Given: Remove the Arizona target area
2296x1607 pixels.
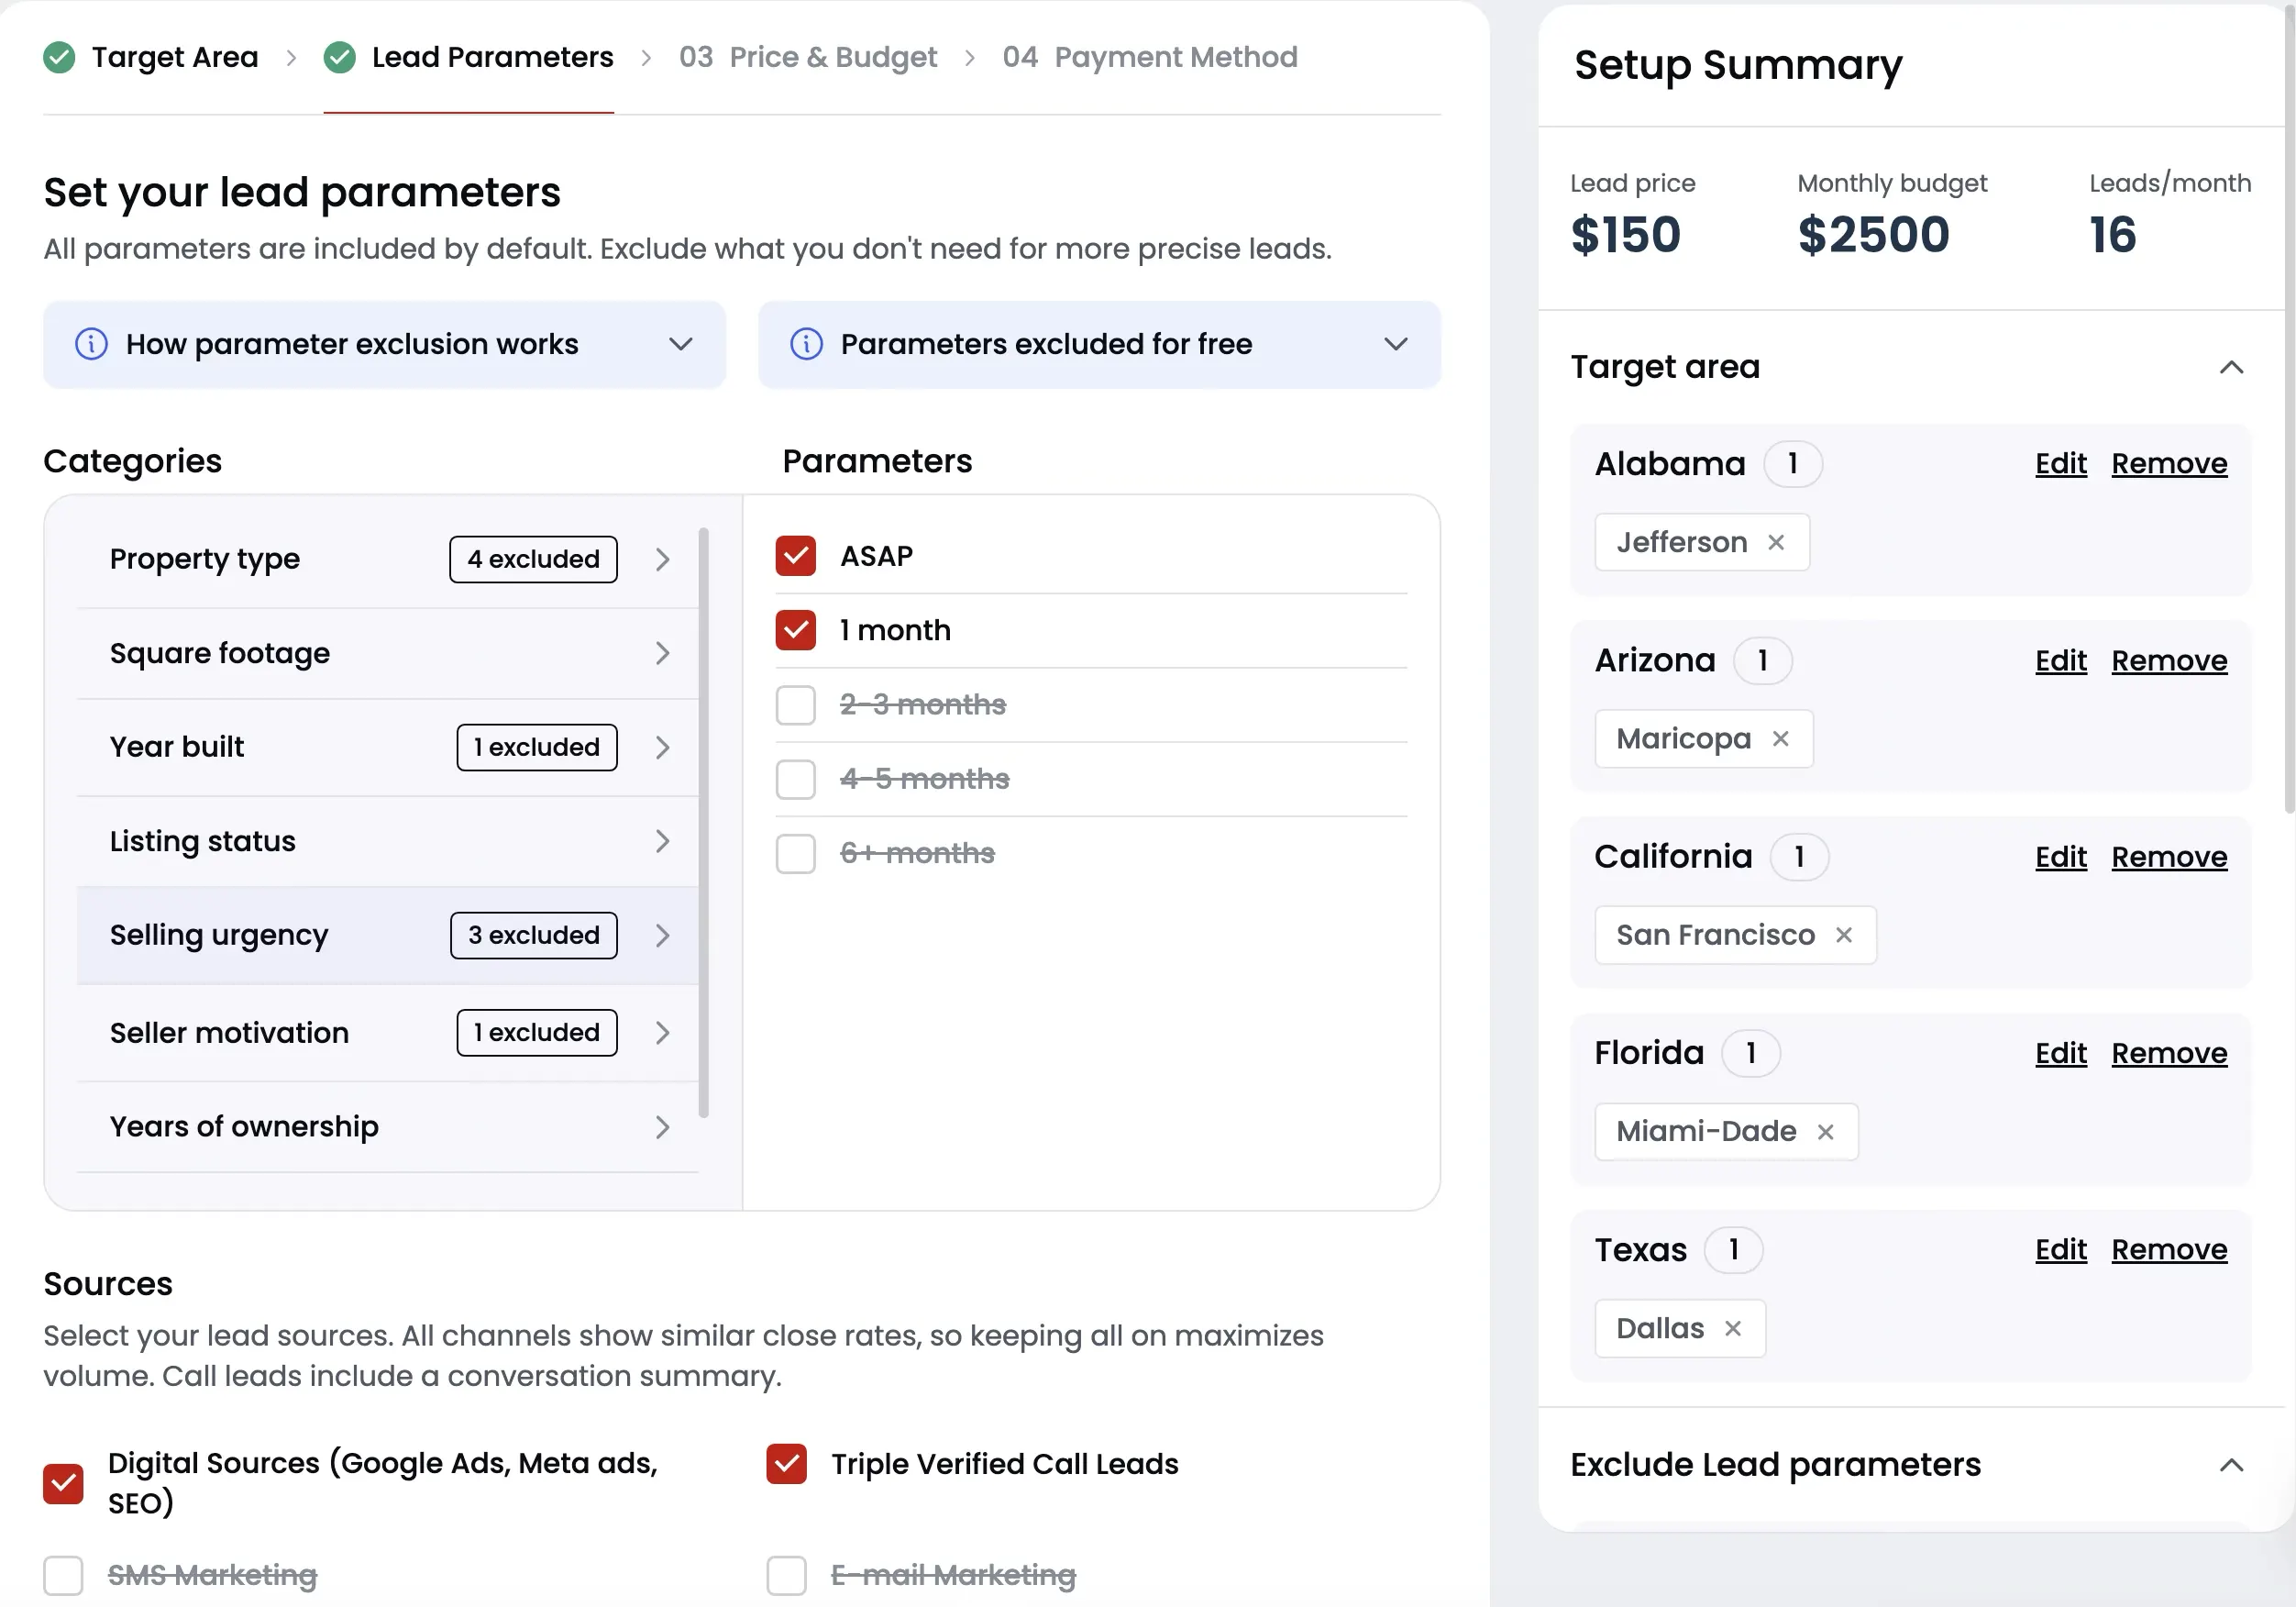Looking at the screenshot, I should coord(2169,660).
